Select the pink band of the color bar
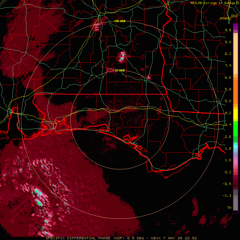The height and width of the screenshot is (240, 240). (x=235, y=161)
